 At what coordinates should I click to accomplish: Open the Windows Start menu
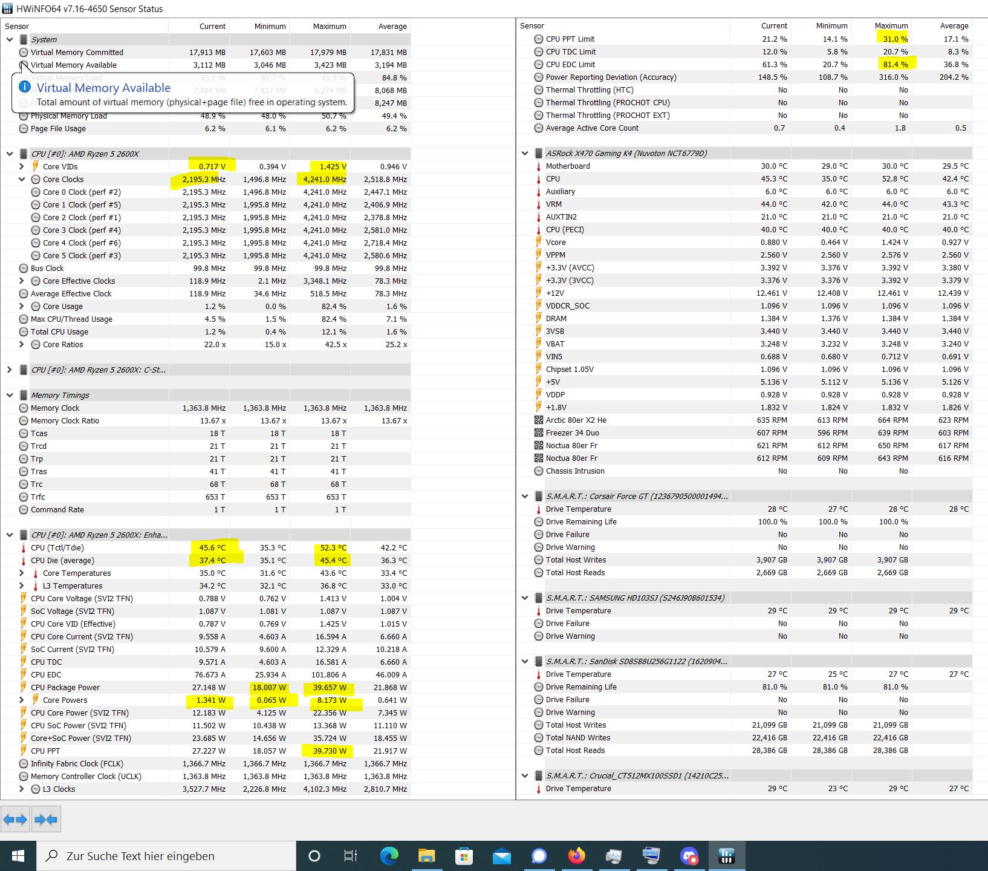tap(18, 856)
